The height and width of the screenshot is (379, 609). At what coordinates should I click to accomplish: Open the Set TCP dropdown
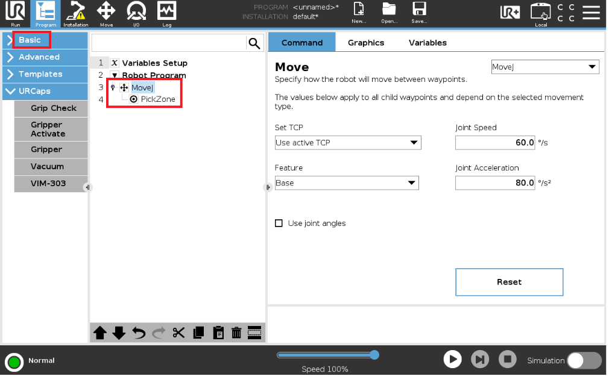coord(347,143)
